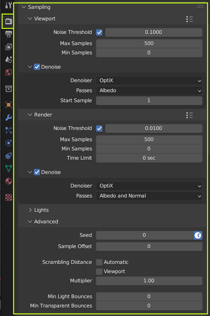Collapse the Render Denoise subpanel
The image size is (210, 316).
30,172
